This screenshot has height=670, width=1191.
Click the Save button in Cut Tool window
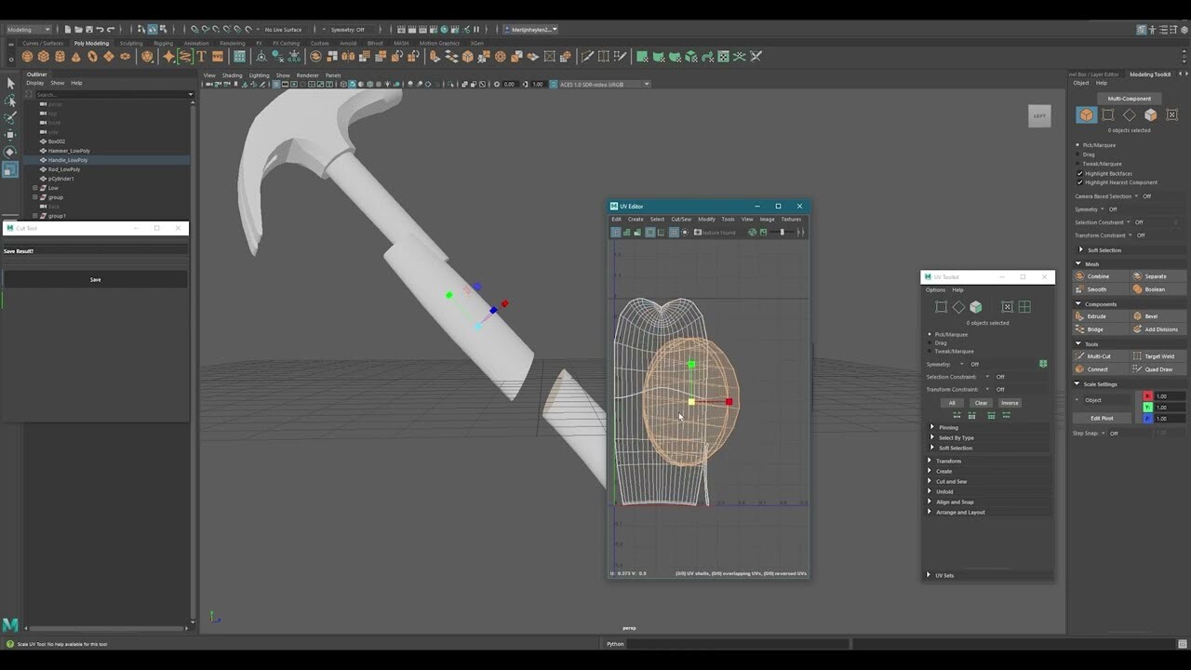click(95, 279)
